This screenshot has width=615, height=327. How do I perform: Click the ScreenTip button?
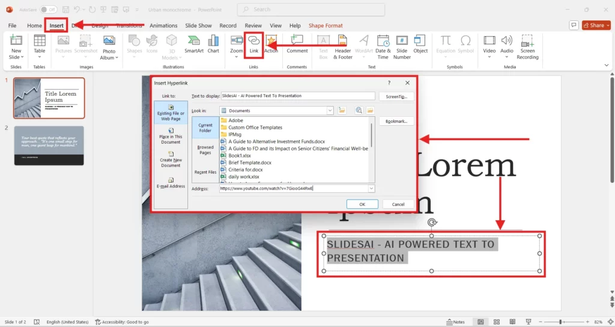coord(396,96)
